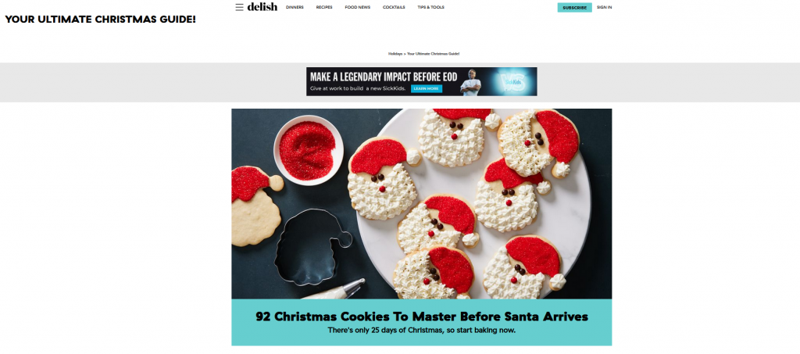Open the 92 Christmas Cookies article headline

[421, 316]
